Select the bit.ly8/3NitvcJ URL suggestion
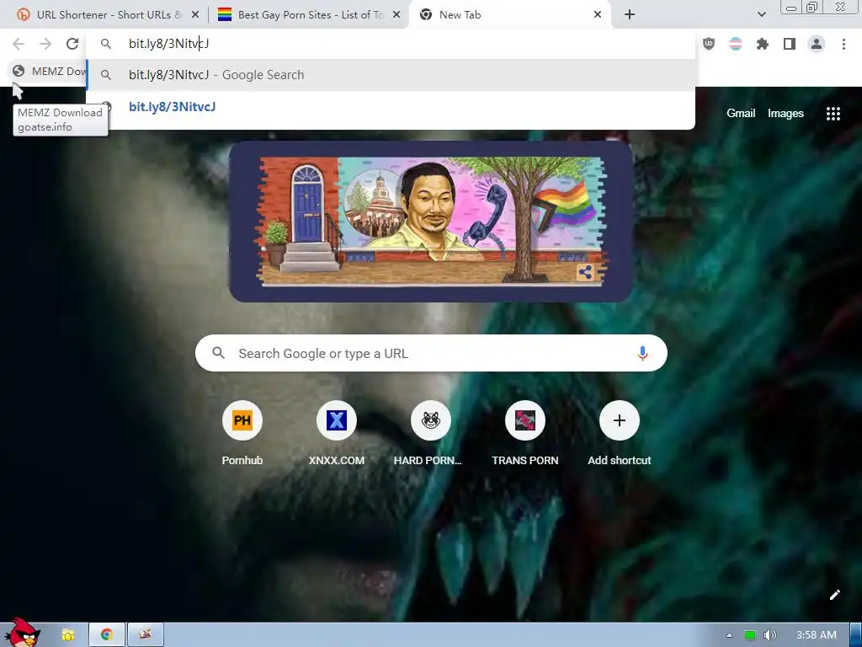 (x=391, y=107)
